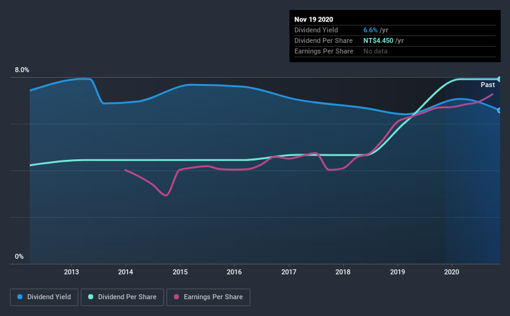Click the Earnings Per Share tooltip label
The width and height of the screenshot is (510, 316).
click(x=324, y=51)
